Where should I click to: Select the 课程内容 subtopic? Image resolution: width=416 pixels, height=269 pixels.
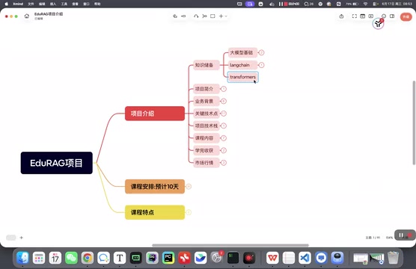click(x=207, y=138)
